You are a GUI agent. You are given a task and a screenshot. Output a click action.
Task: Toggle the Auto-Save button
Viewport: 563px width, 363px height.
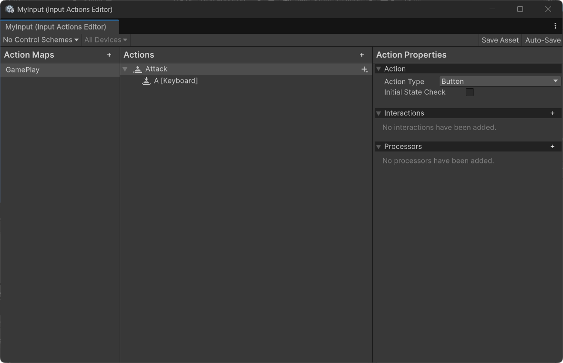tap(543, 40)
